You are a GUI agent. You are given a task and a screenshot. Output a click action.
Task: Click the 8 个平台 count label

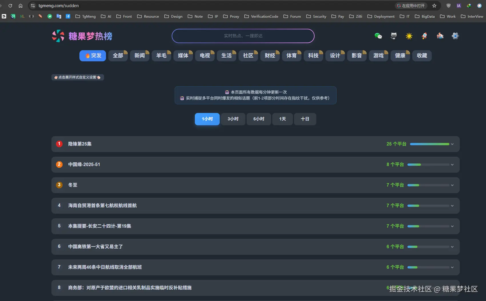395,164
